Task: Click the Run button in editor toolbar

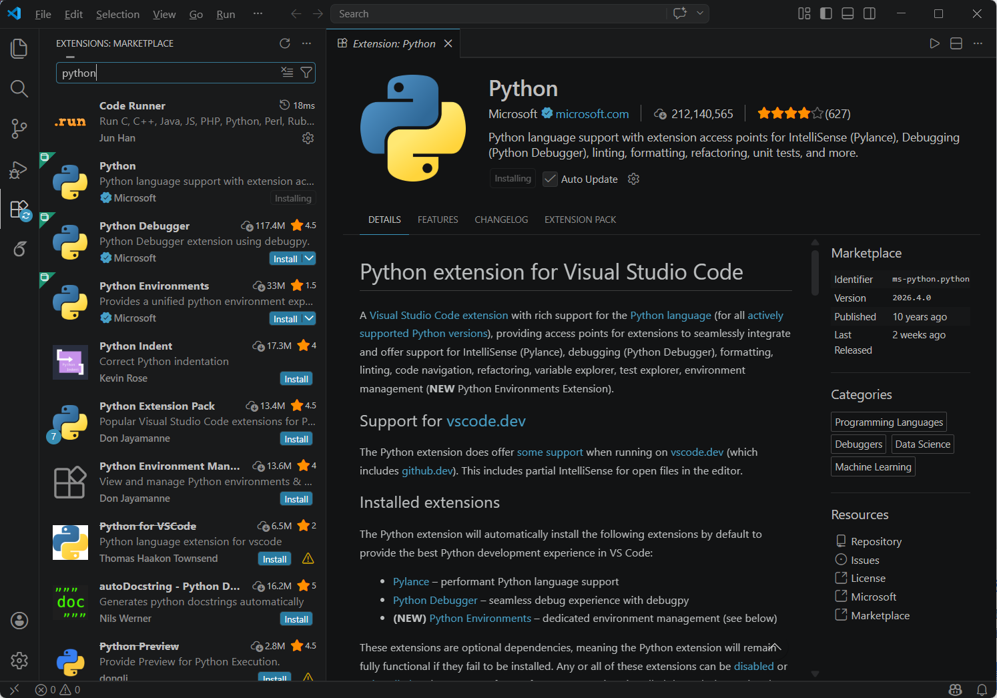Action: (x=934, y=43)
